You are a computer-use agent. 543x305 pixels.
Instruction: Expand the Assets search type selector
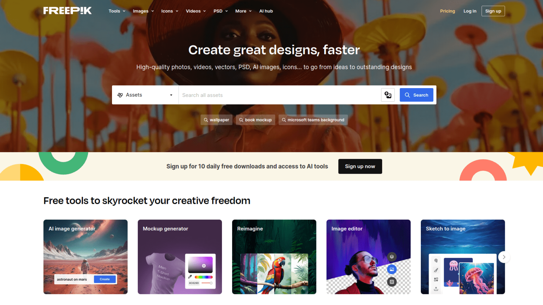145,95
